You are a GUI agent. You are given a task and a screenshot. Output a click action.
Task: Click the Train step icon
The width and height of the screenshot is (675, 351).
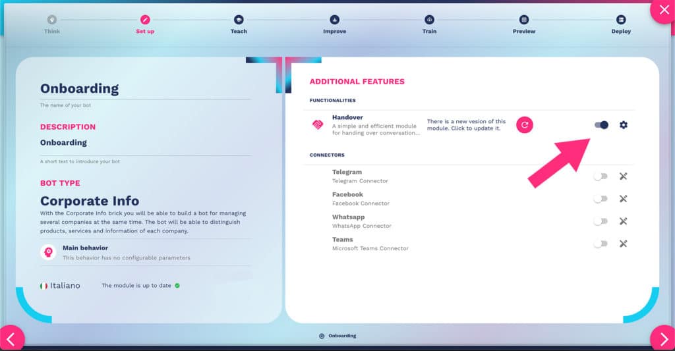[x=429, y=19]
